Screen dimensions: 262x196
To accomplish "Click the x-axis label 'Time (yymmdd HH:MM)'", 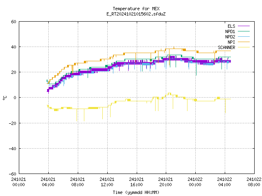I will [136, 192].
